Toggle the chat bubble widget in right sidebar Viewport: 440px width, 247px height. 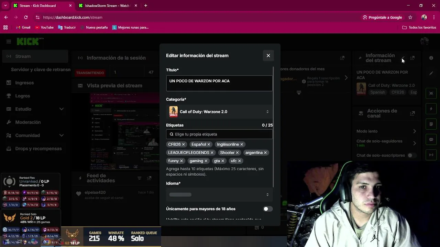tap(431, 140)
